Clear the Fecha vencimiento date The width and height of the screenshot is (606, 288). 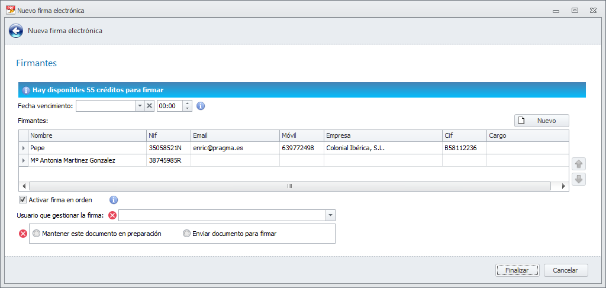coord(150,106)
